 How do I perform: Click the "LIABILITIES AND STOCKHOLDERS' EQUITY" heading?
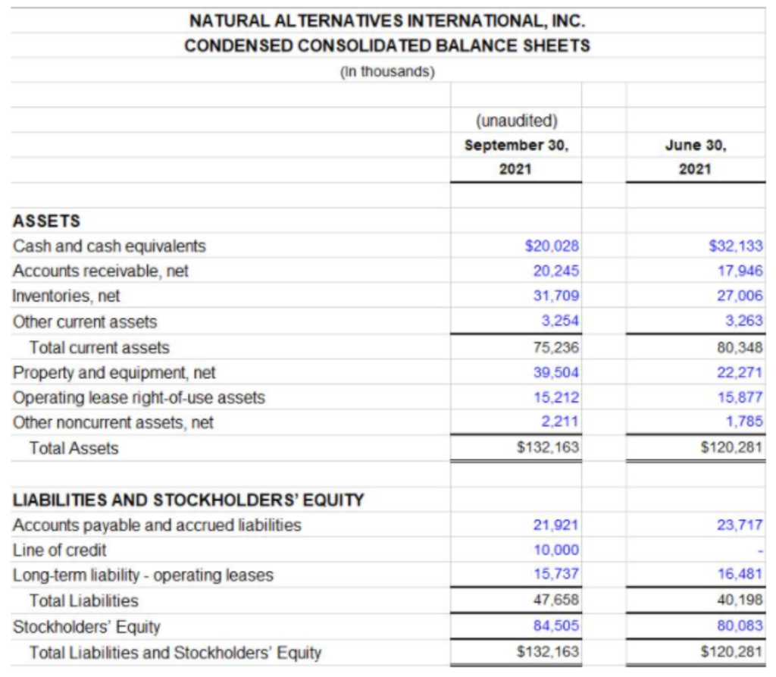(x=189, y=500)
